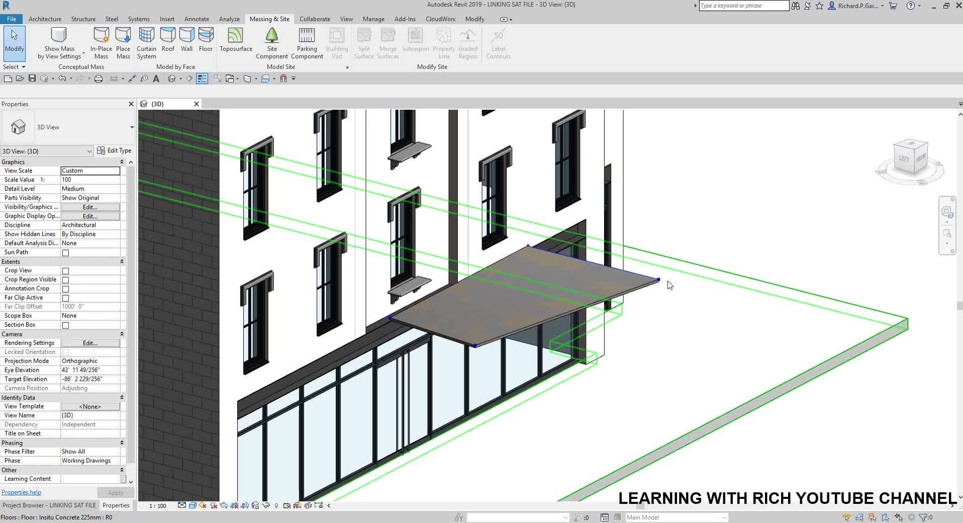Click the Undo arrow in quick access toolbar
The image size is (963, 523).
[62, 78]
